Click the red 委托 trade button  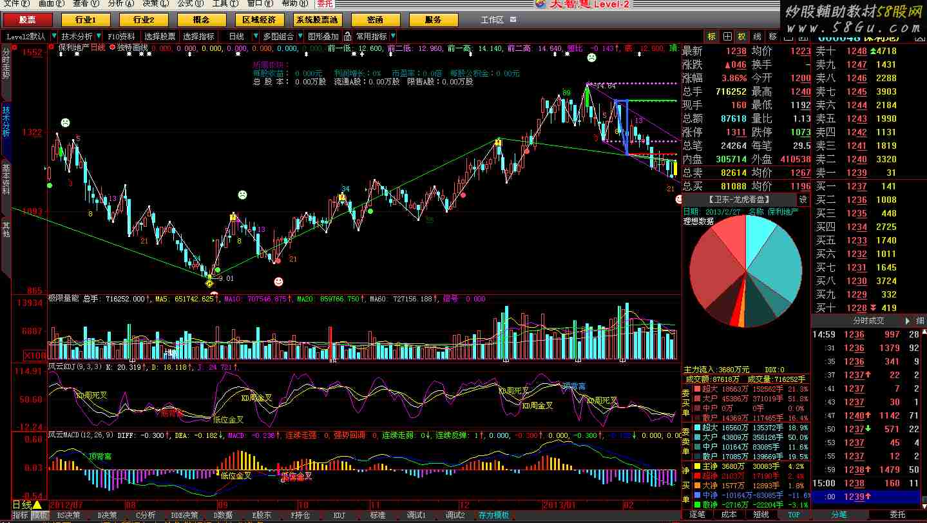tap(324, 4)
